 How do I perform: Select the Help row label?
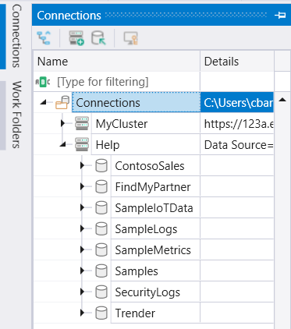(108, 145)
